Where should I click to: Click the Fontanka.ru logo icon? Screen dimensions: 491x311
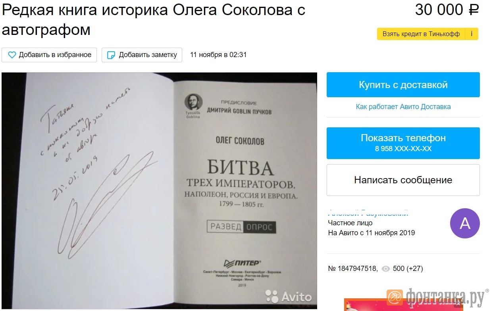click(x=395, y=297)
